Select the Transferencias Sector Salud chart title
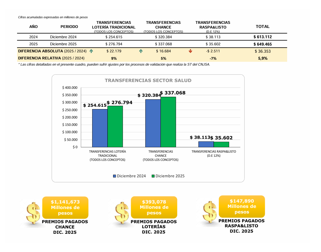 pyautogui.click(x=148, y=80)
